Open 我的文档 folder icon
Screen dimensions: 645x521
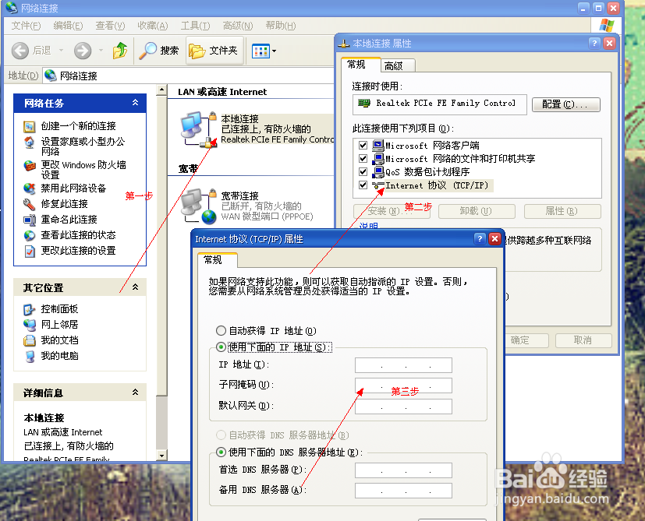29,340
